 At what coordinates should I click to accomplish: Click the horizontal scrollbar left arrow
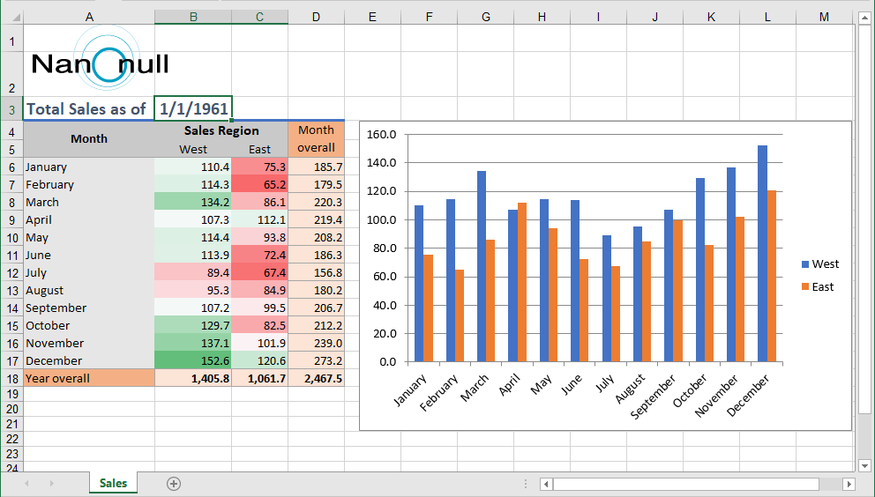point(547,484)
